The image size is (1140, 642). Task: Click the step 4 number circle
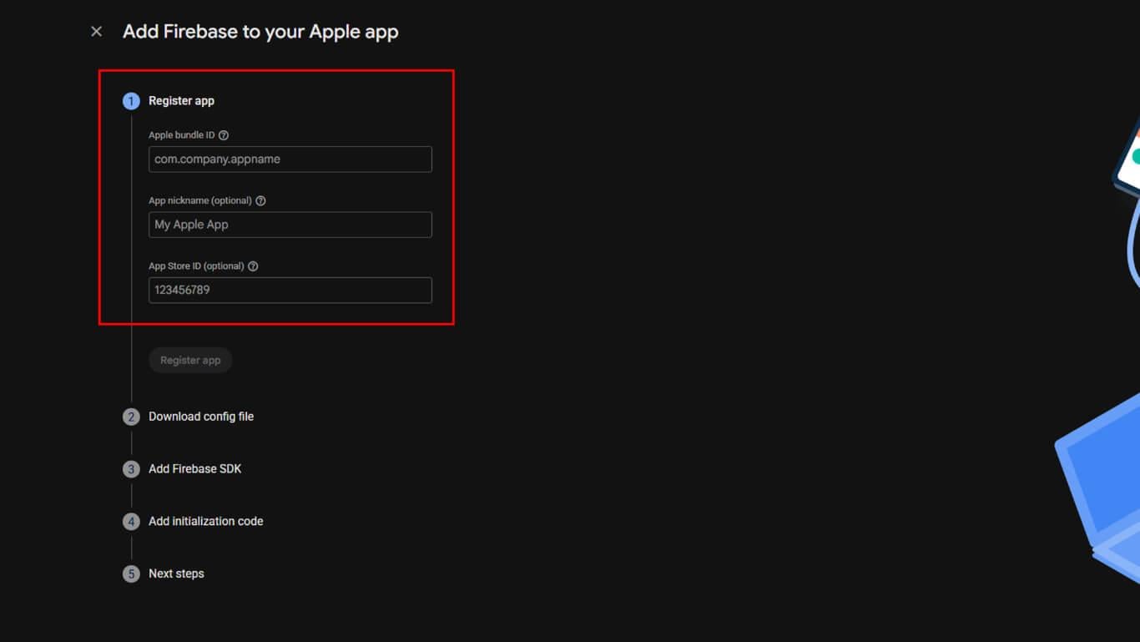131,522
